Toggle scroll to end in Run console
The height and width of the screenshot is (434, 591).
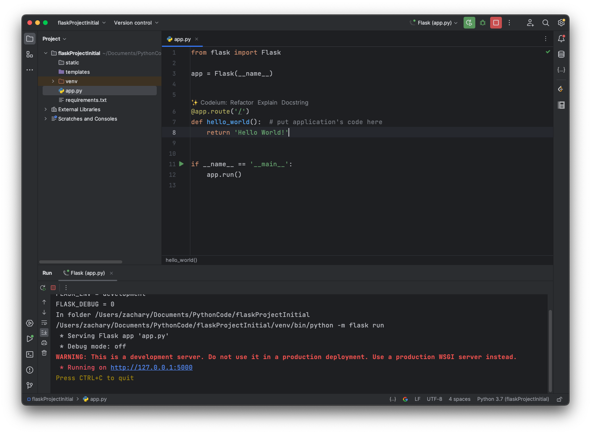(44, 333)
